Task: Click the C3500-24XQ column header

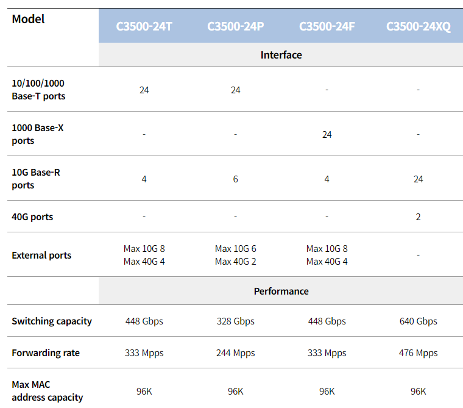Action: tap(418, 27)
